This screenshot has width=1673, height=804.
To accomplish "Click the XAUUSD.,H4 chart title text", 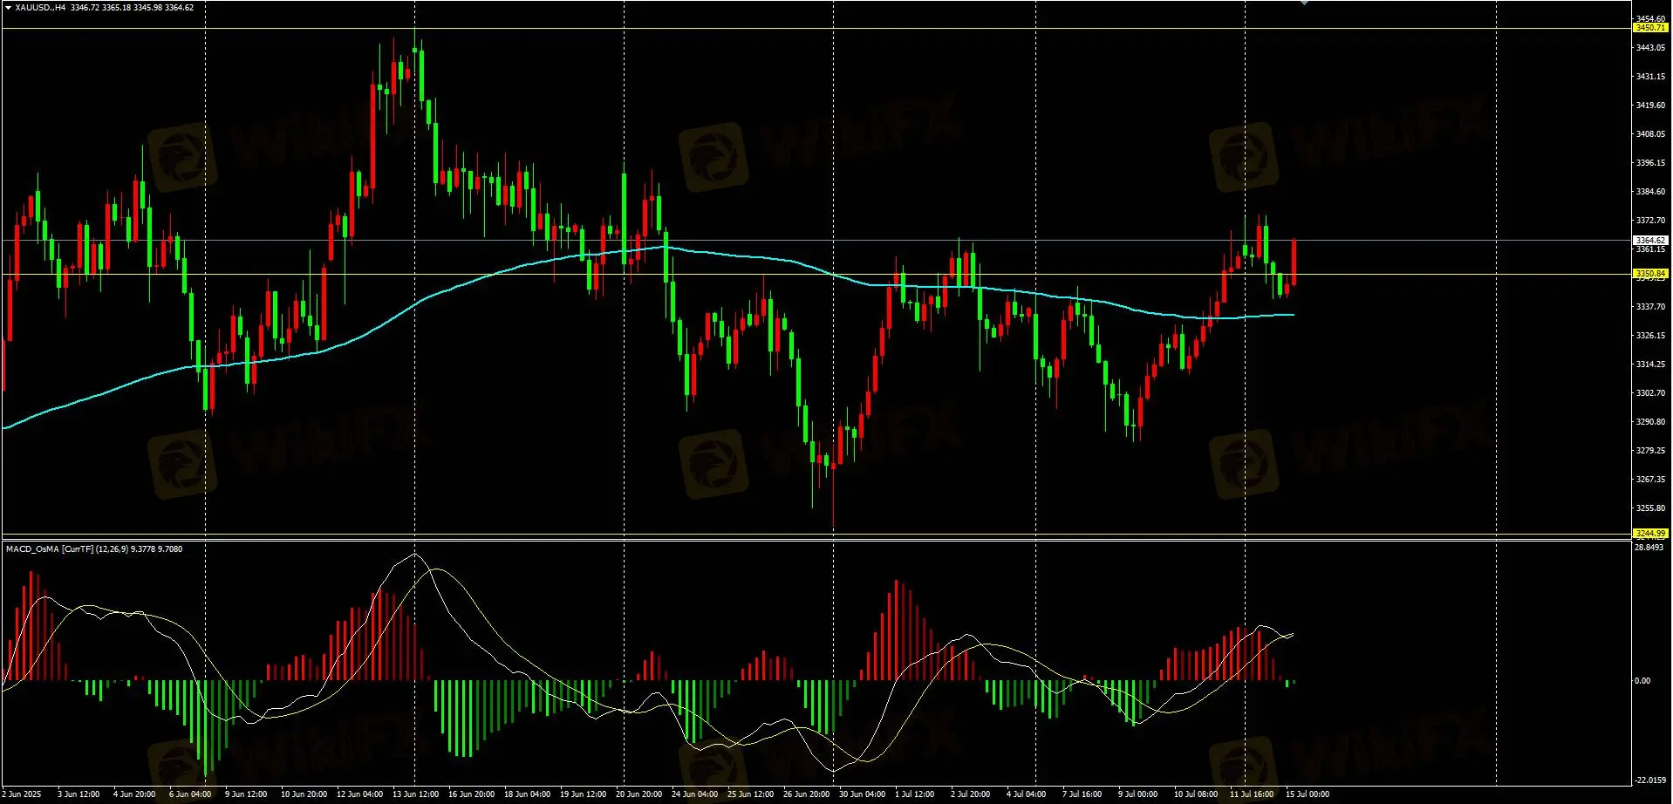I will click(x=40, y=7).
